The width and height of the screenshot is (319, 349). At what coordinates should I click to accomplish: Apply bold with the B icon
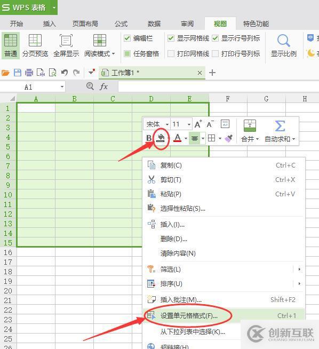coord(149,138)
